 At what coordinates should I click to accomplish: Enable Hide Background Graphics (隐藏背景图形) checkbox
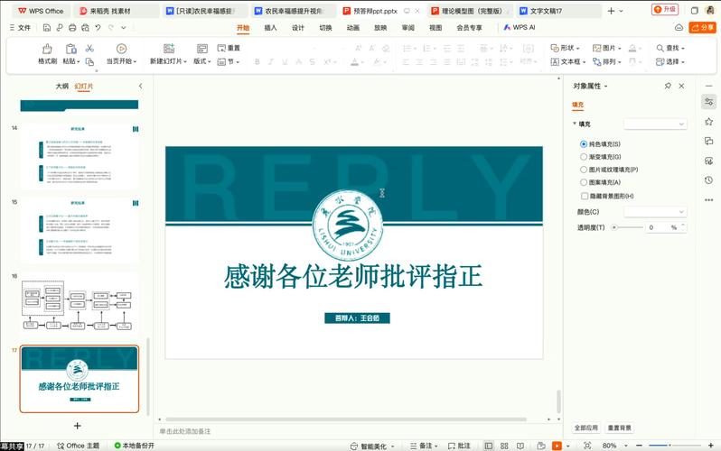tap(584, 196)
